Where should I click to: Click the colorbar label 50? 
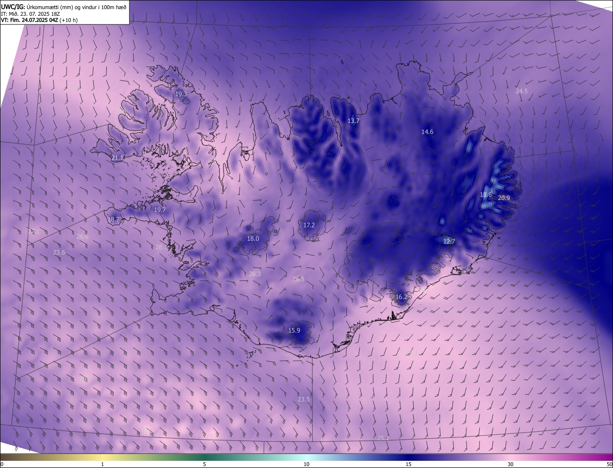tap(609, 464)
